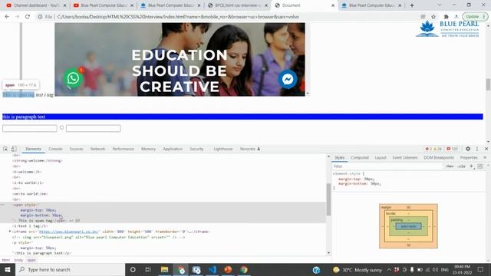Open the Event Listeners tab
Viewport: 491px width, 276px height.
click(x=405, y=158)
